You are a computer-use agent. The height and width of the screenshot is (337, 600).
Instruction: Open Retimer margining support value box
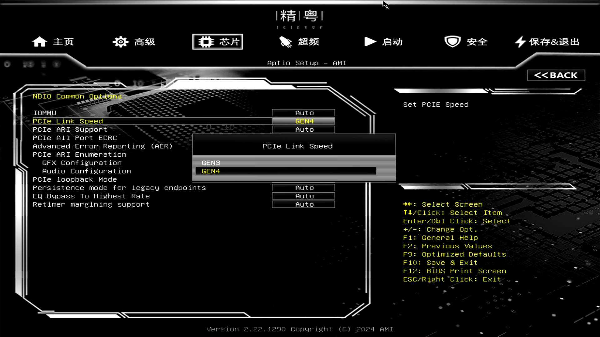303,204
